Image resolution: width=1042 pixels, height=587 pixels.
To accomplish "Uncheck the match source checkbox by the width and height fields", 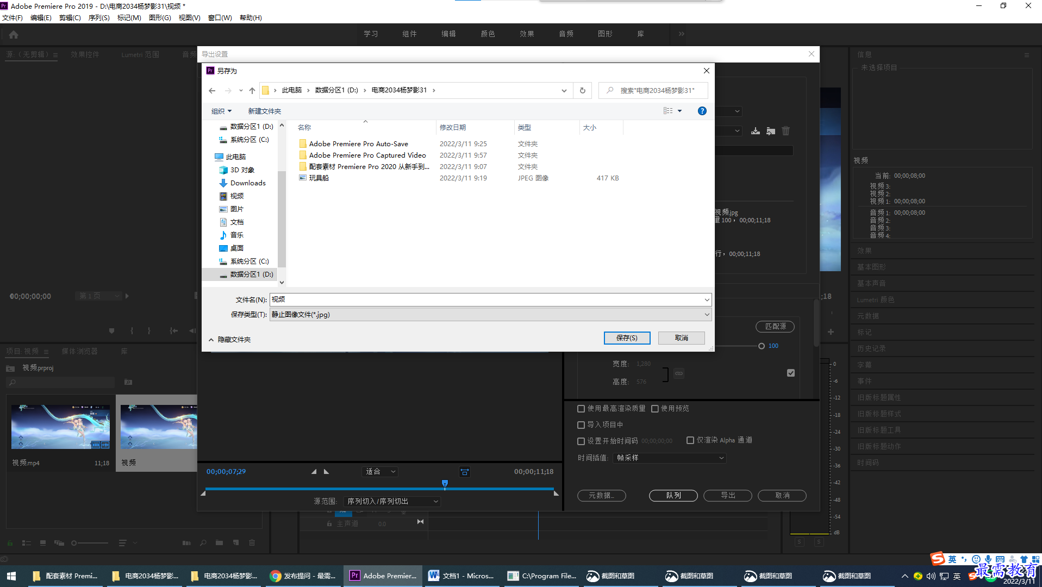I will [791, 373].
